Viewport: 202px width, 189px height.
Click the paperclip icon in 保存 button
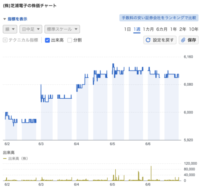[x=183, y=40]
